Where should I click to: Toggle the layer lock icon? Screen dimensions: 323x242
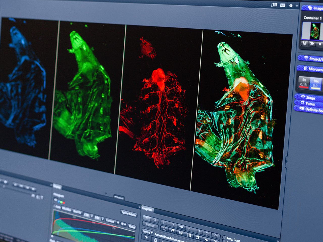coord(155,240)
